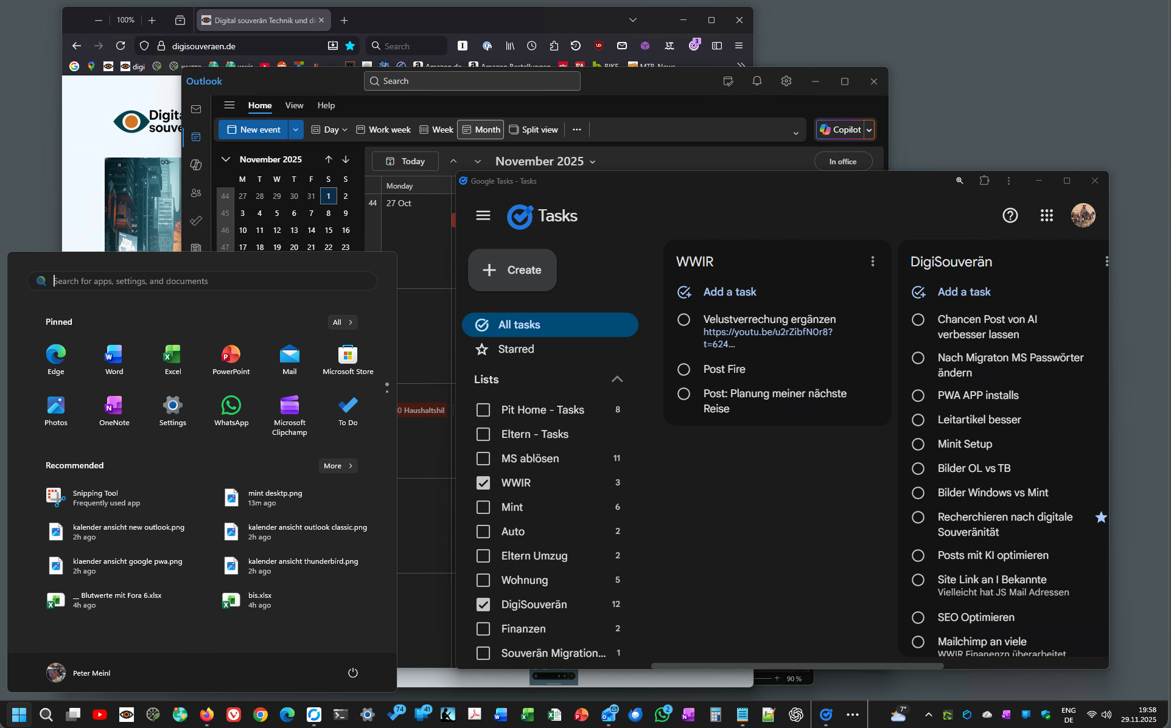This screenshot has height=728, width=1171.
Task: Open WWIR list options menu
Action: [x=872, y=262]
